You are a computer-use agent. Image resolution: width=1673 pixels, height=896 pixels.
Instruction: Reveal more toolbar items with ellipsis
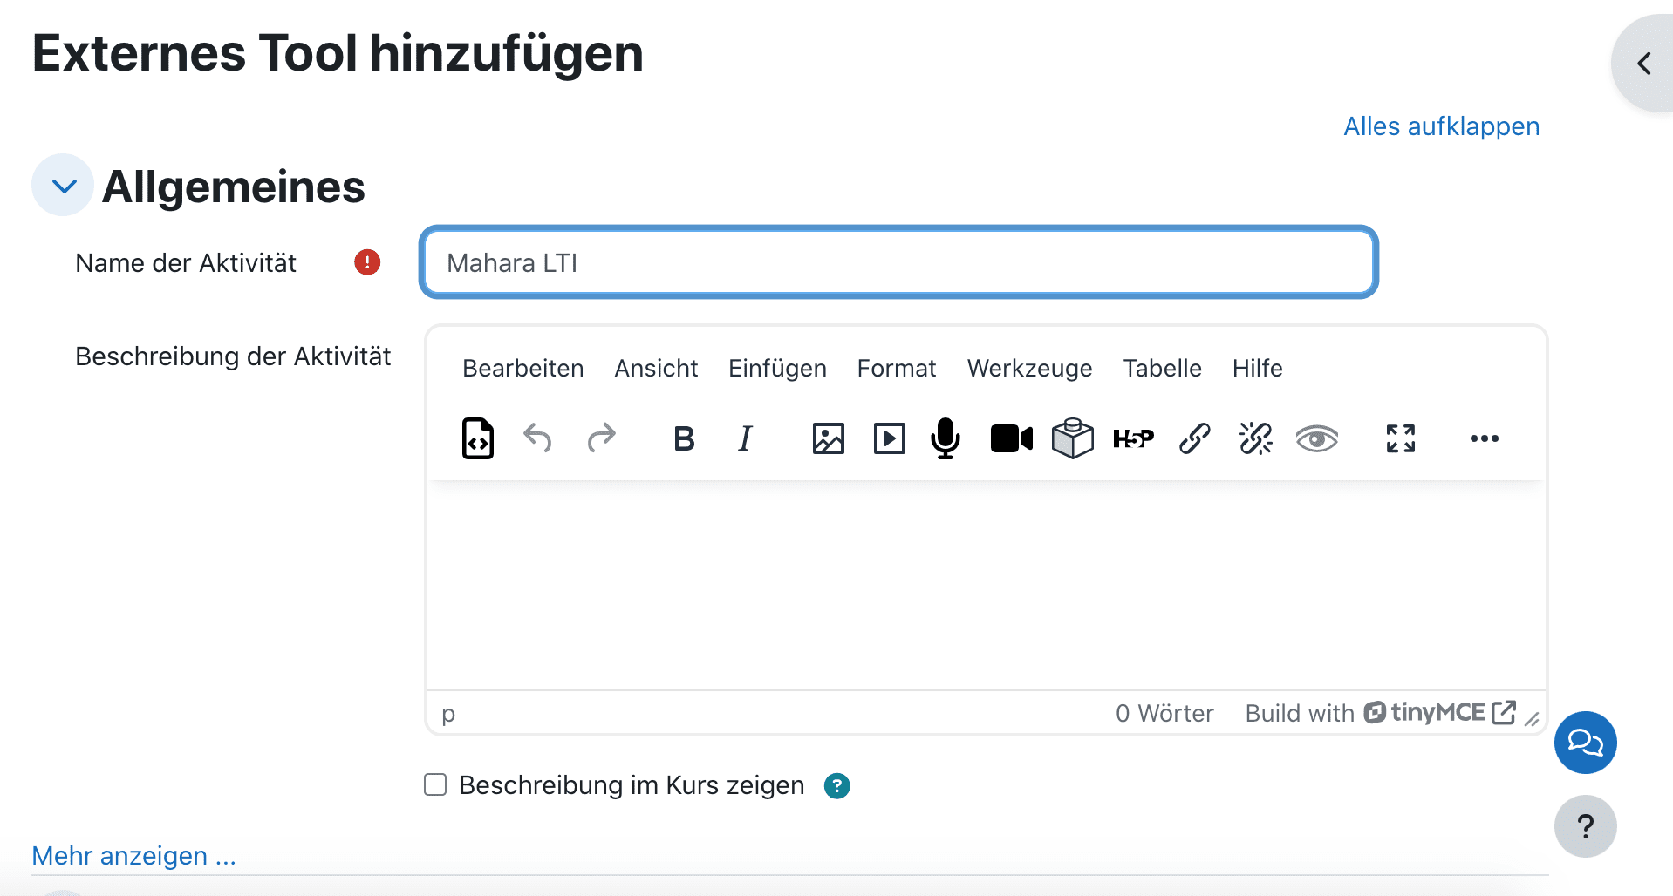(x=1484, y=438)
